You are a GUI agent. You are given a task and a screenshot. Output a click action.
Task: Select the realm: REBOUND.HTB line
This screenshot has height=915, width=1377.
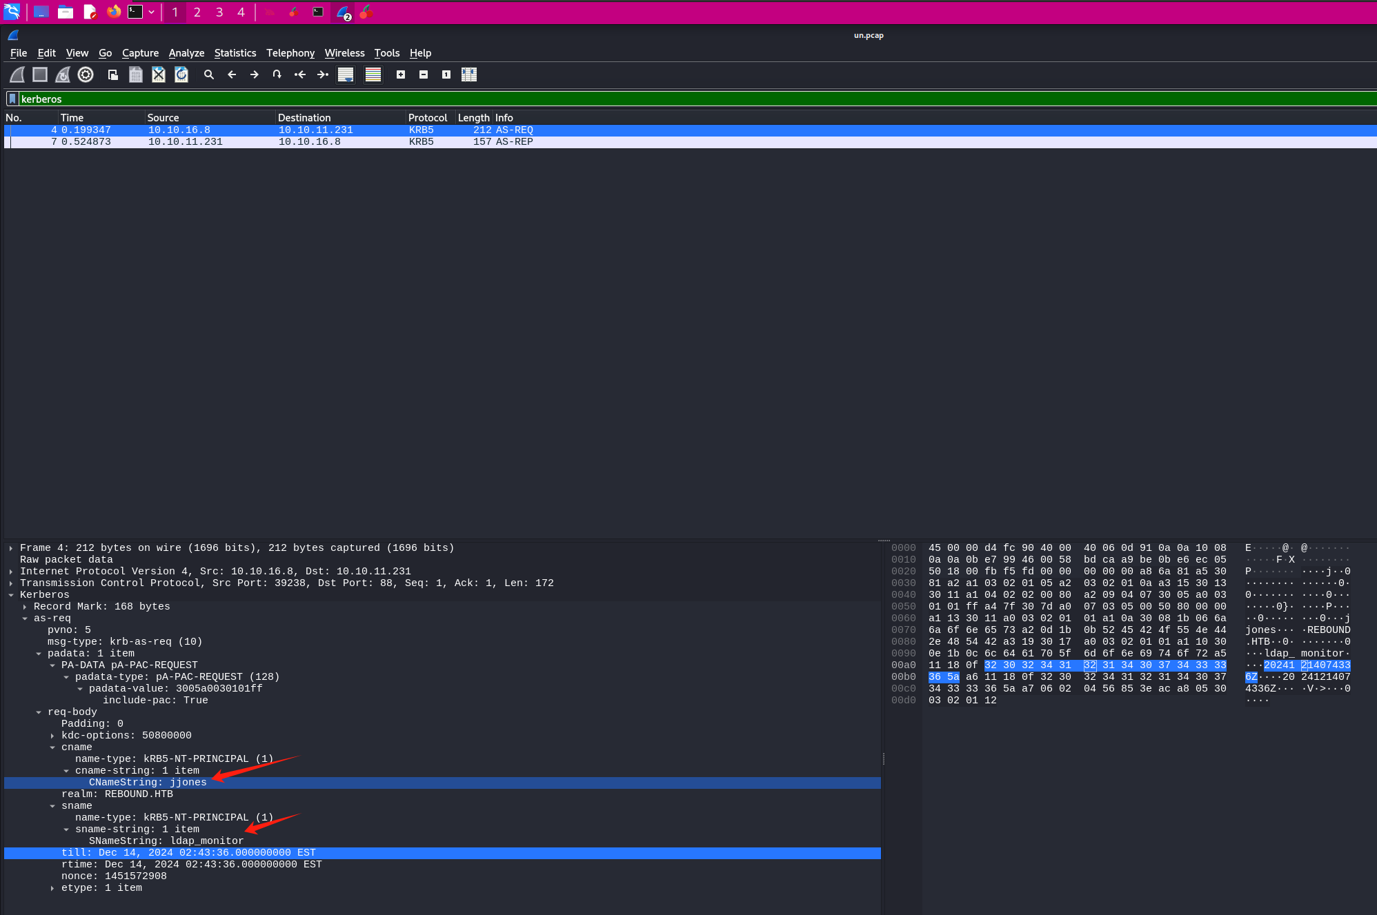pyautogui.click(x=442, y=794)
